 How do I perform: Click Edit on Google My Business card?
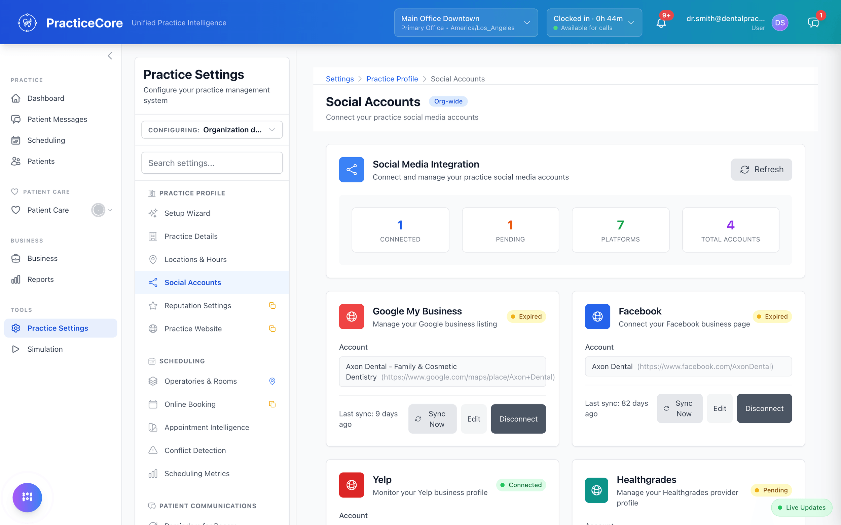coord(473,419)
